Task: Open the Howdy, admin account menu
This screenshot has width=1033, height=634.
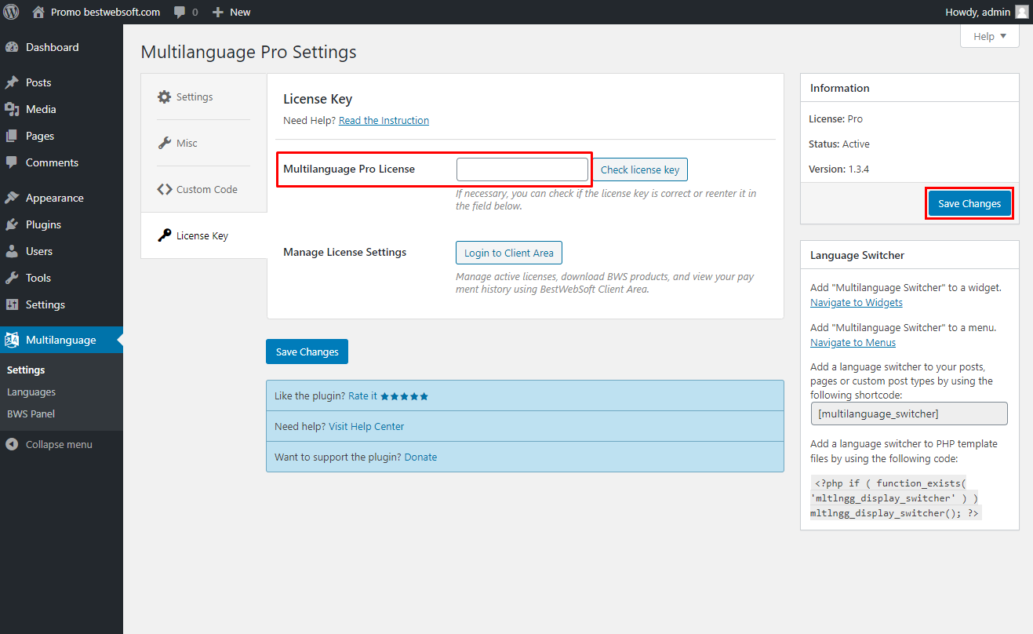Action: click(987, 12)
